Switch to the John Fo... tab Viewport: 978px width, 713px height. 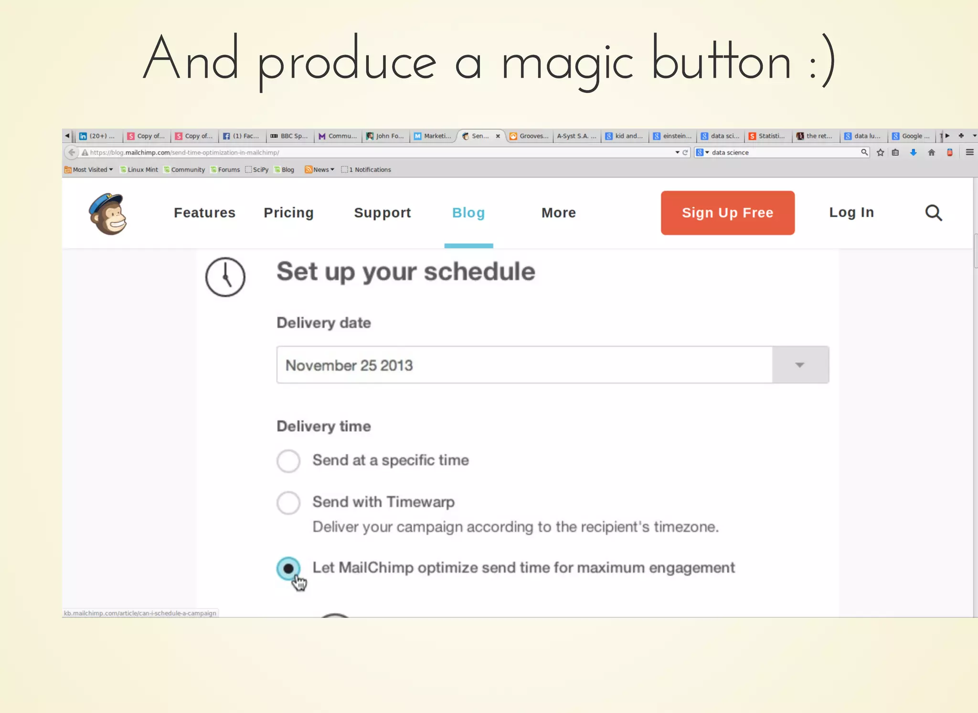pyautogui.click(x=385, y=136)
